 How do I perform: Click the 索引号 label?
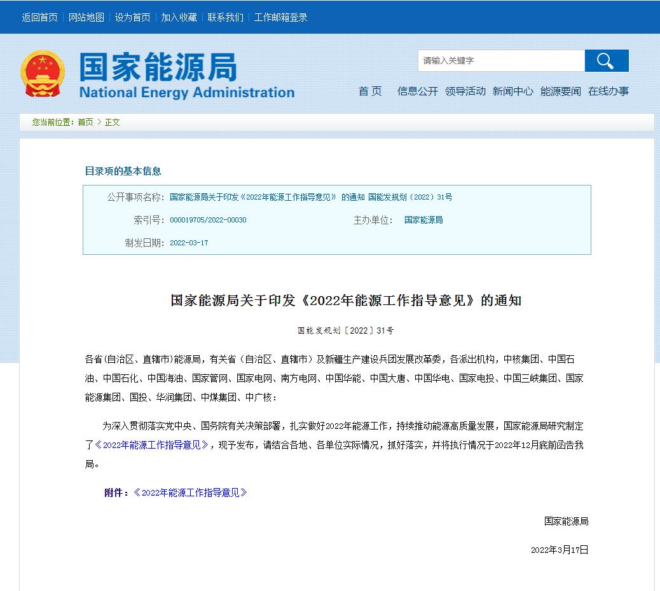(x=149, y=220)
